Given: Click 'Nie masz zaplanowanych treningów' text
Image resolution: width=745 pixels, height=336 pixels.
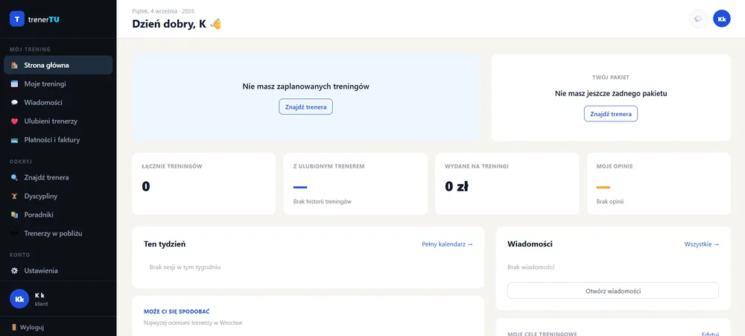Looking at the screenshot, I should [x=305, y=86].
